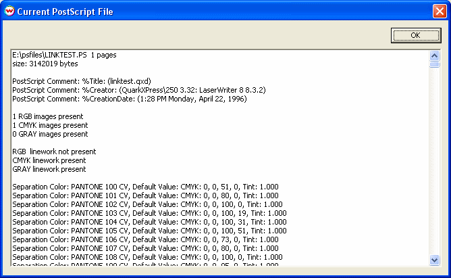Click the PANTONE 103 CV separation line

pyautogui.click(x=149, y=213)
